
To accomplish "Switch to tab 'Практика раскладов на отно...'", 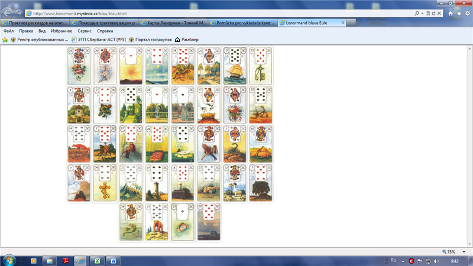I will point(35,22).
